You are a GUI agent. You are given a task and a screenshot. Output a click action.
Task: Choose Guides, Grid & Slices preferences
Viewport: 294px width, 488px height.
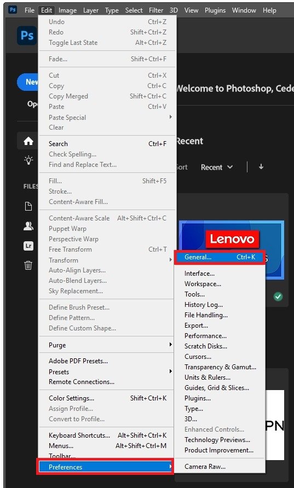point(220,388)
